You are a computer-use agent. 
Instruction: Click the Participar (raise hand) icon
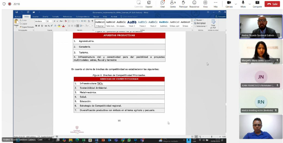point(183,3)
